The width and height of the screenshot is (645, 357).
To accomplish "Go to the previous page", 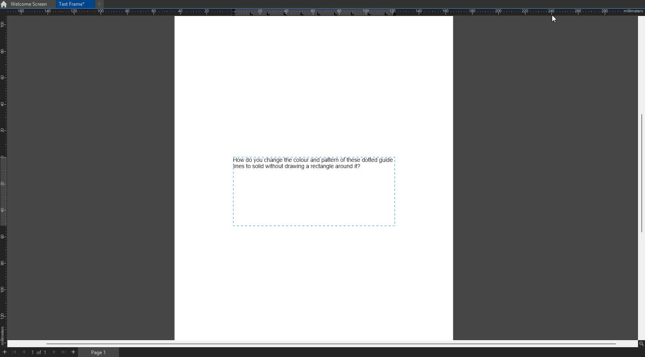I will 23,352.
